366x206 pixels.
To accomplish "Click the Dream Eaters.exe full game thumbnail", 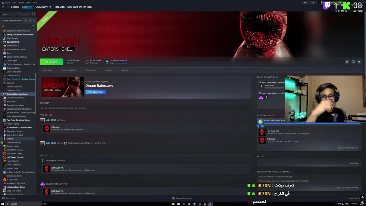I will pyautogui.click(x=62, y=87).
